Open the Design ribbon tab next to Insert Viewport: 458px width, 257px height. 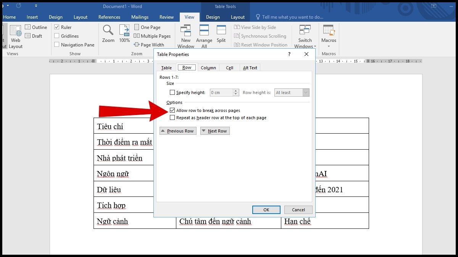(56, 17)
